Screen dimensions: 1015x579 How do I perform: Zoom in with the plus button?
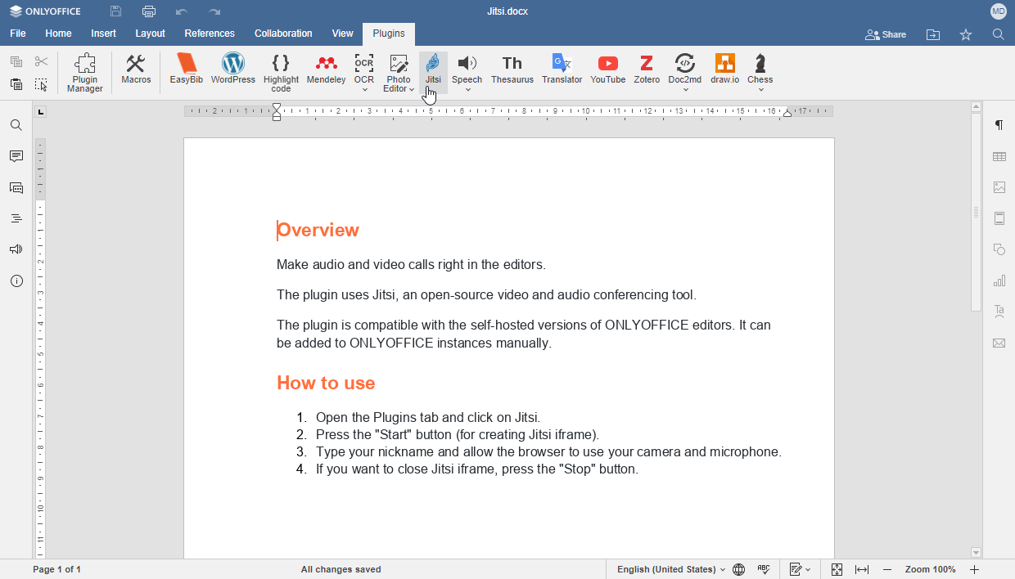(x=975, y=569)
